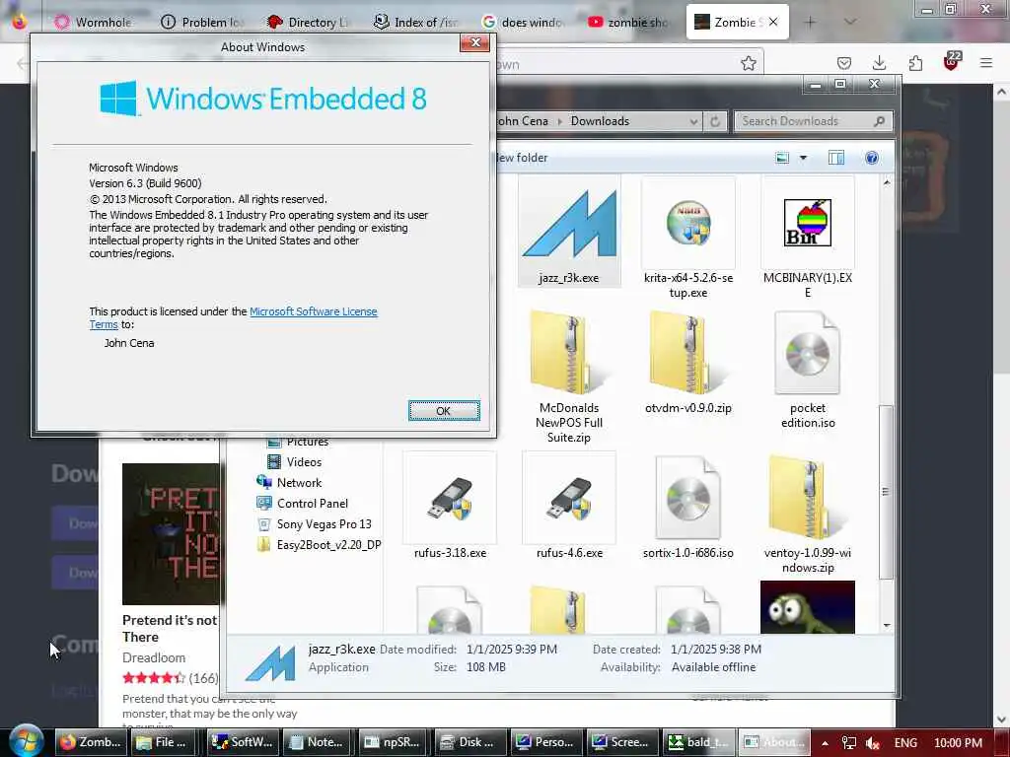Open Explorer help icon

[872, 158]
